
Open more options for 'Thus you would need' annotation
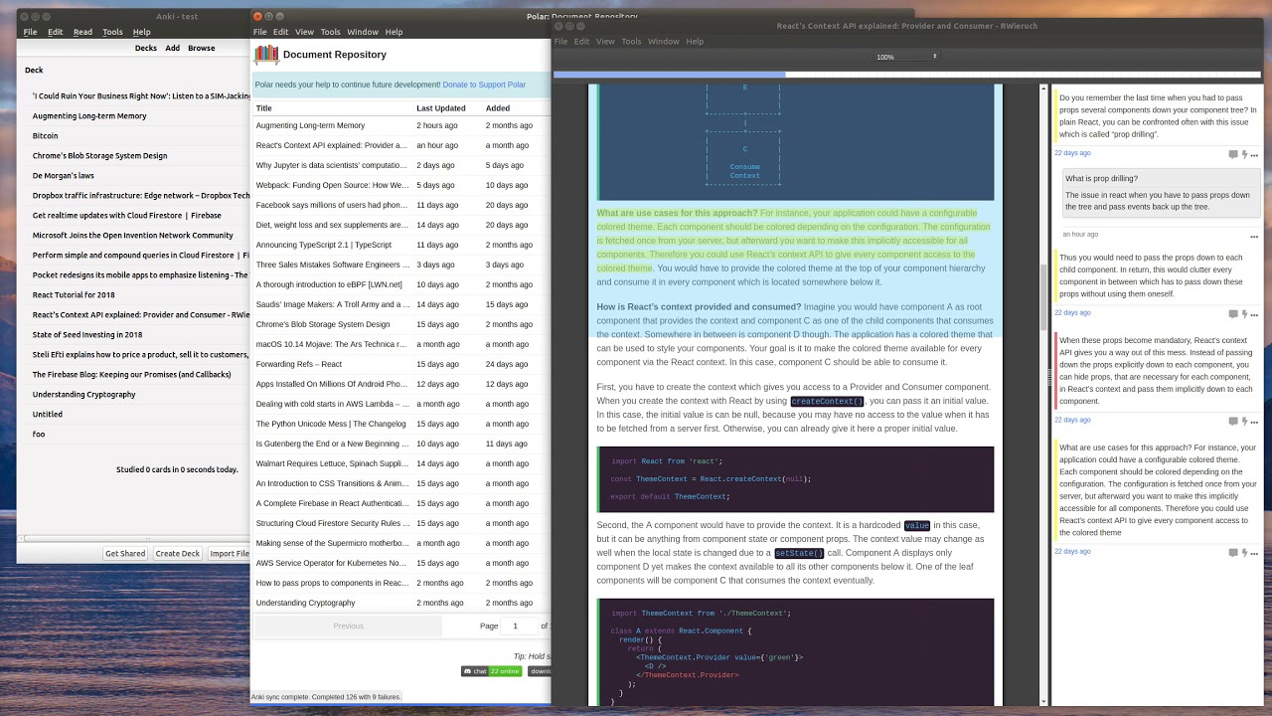1254,314
